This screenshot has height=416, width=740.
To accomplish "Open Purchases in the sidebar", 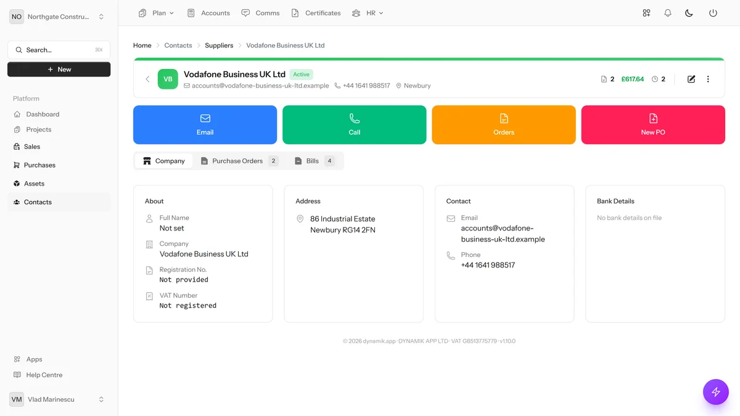I will [x=59, y=165].
